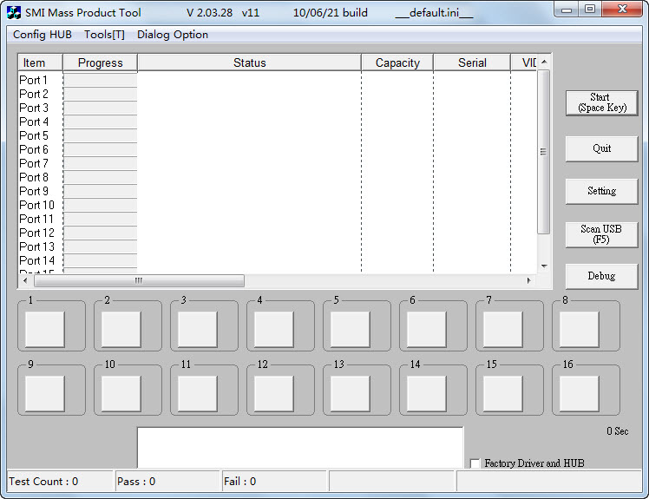
Task: Open the Dialog Option menu
Action: coord(173,35)
